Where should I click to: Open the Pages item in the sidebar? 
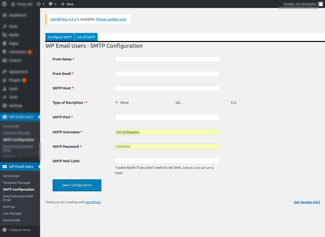pyautogui.click(x=20, y=43)
